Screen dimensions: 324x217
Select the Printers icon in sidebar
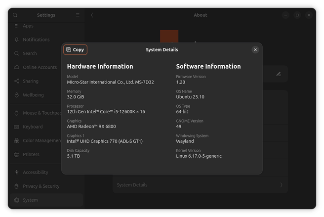17,154
